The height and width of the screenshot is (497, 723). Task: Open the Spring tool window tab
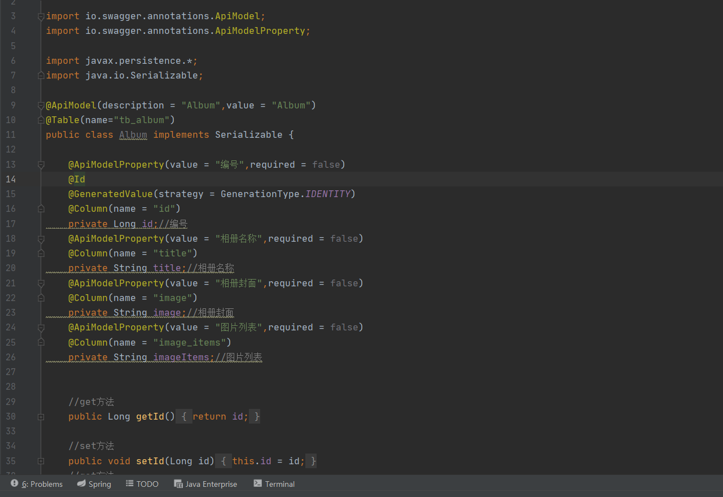click(x=94, y=484)
